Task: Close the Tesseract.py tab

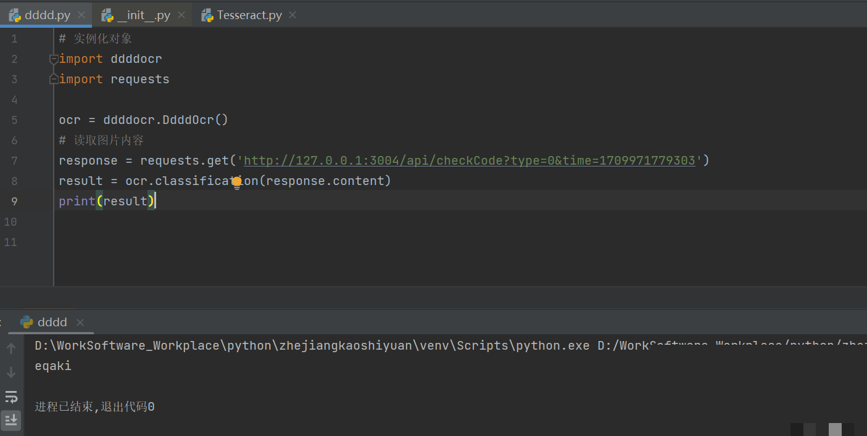Action: (x=292, y=15)
